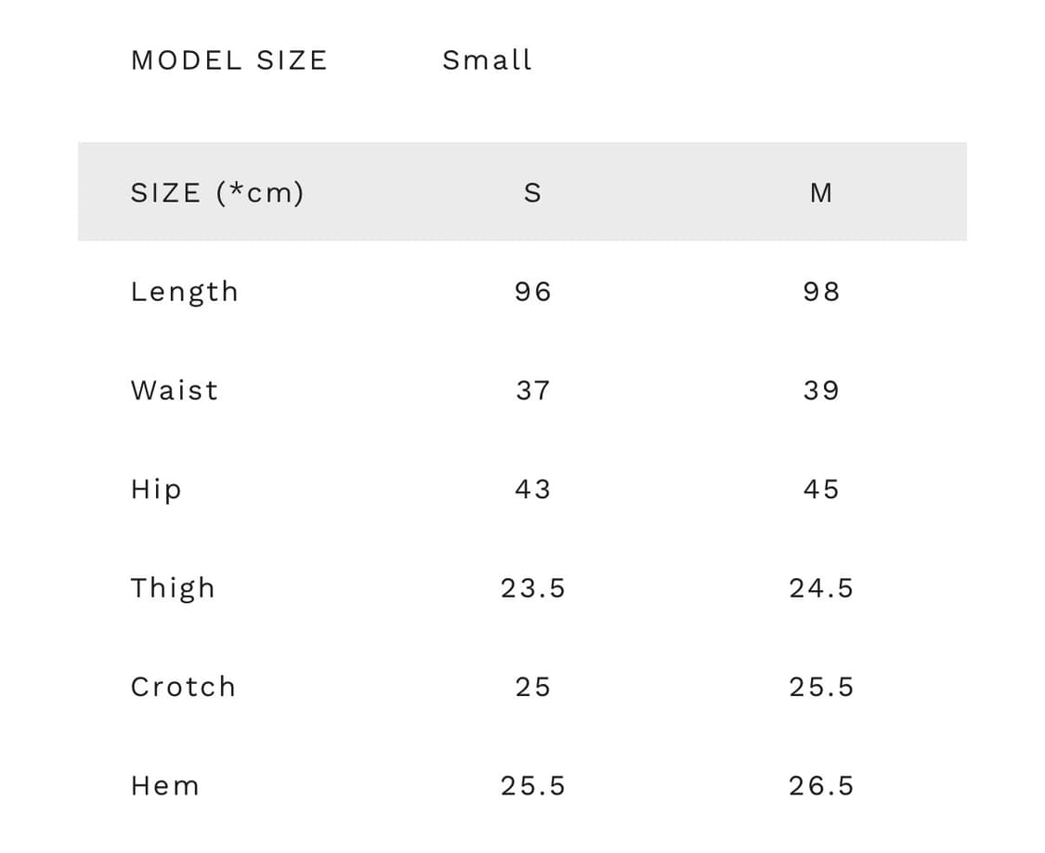Click the Hip row label
The height and width of the screenshot is (853, 1045).
156,489
